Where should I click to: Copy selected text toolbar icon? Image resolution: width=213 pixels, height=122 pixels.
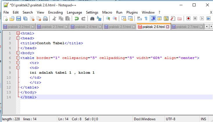point(61,19)
